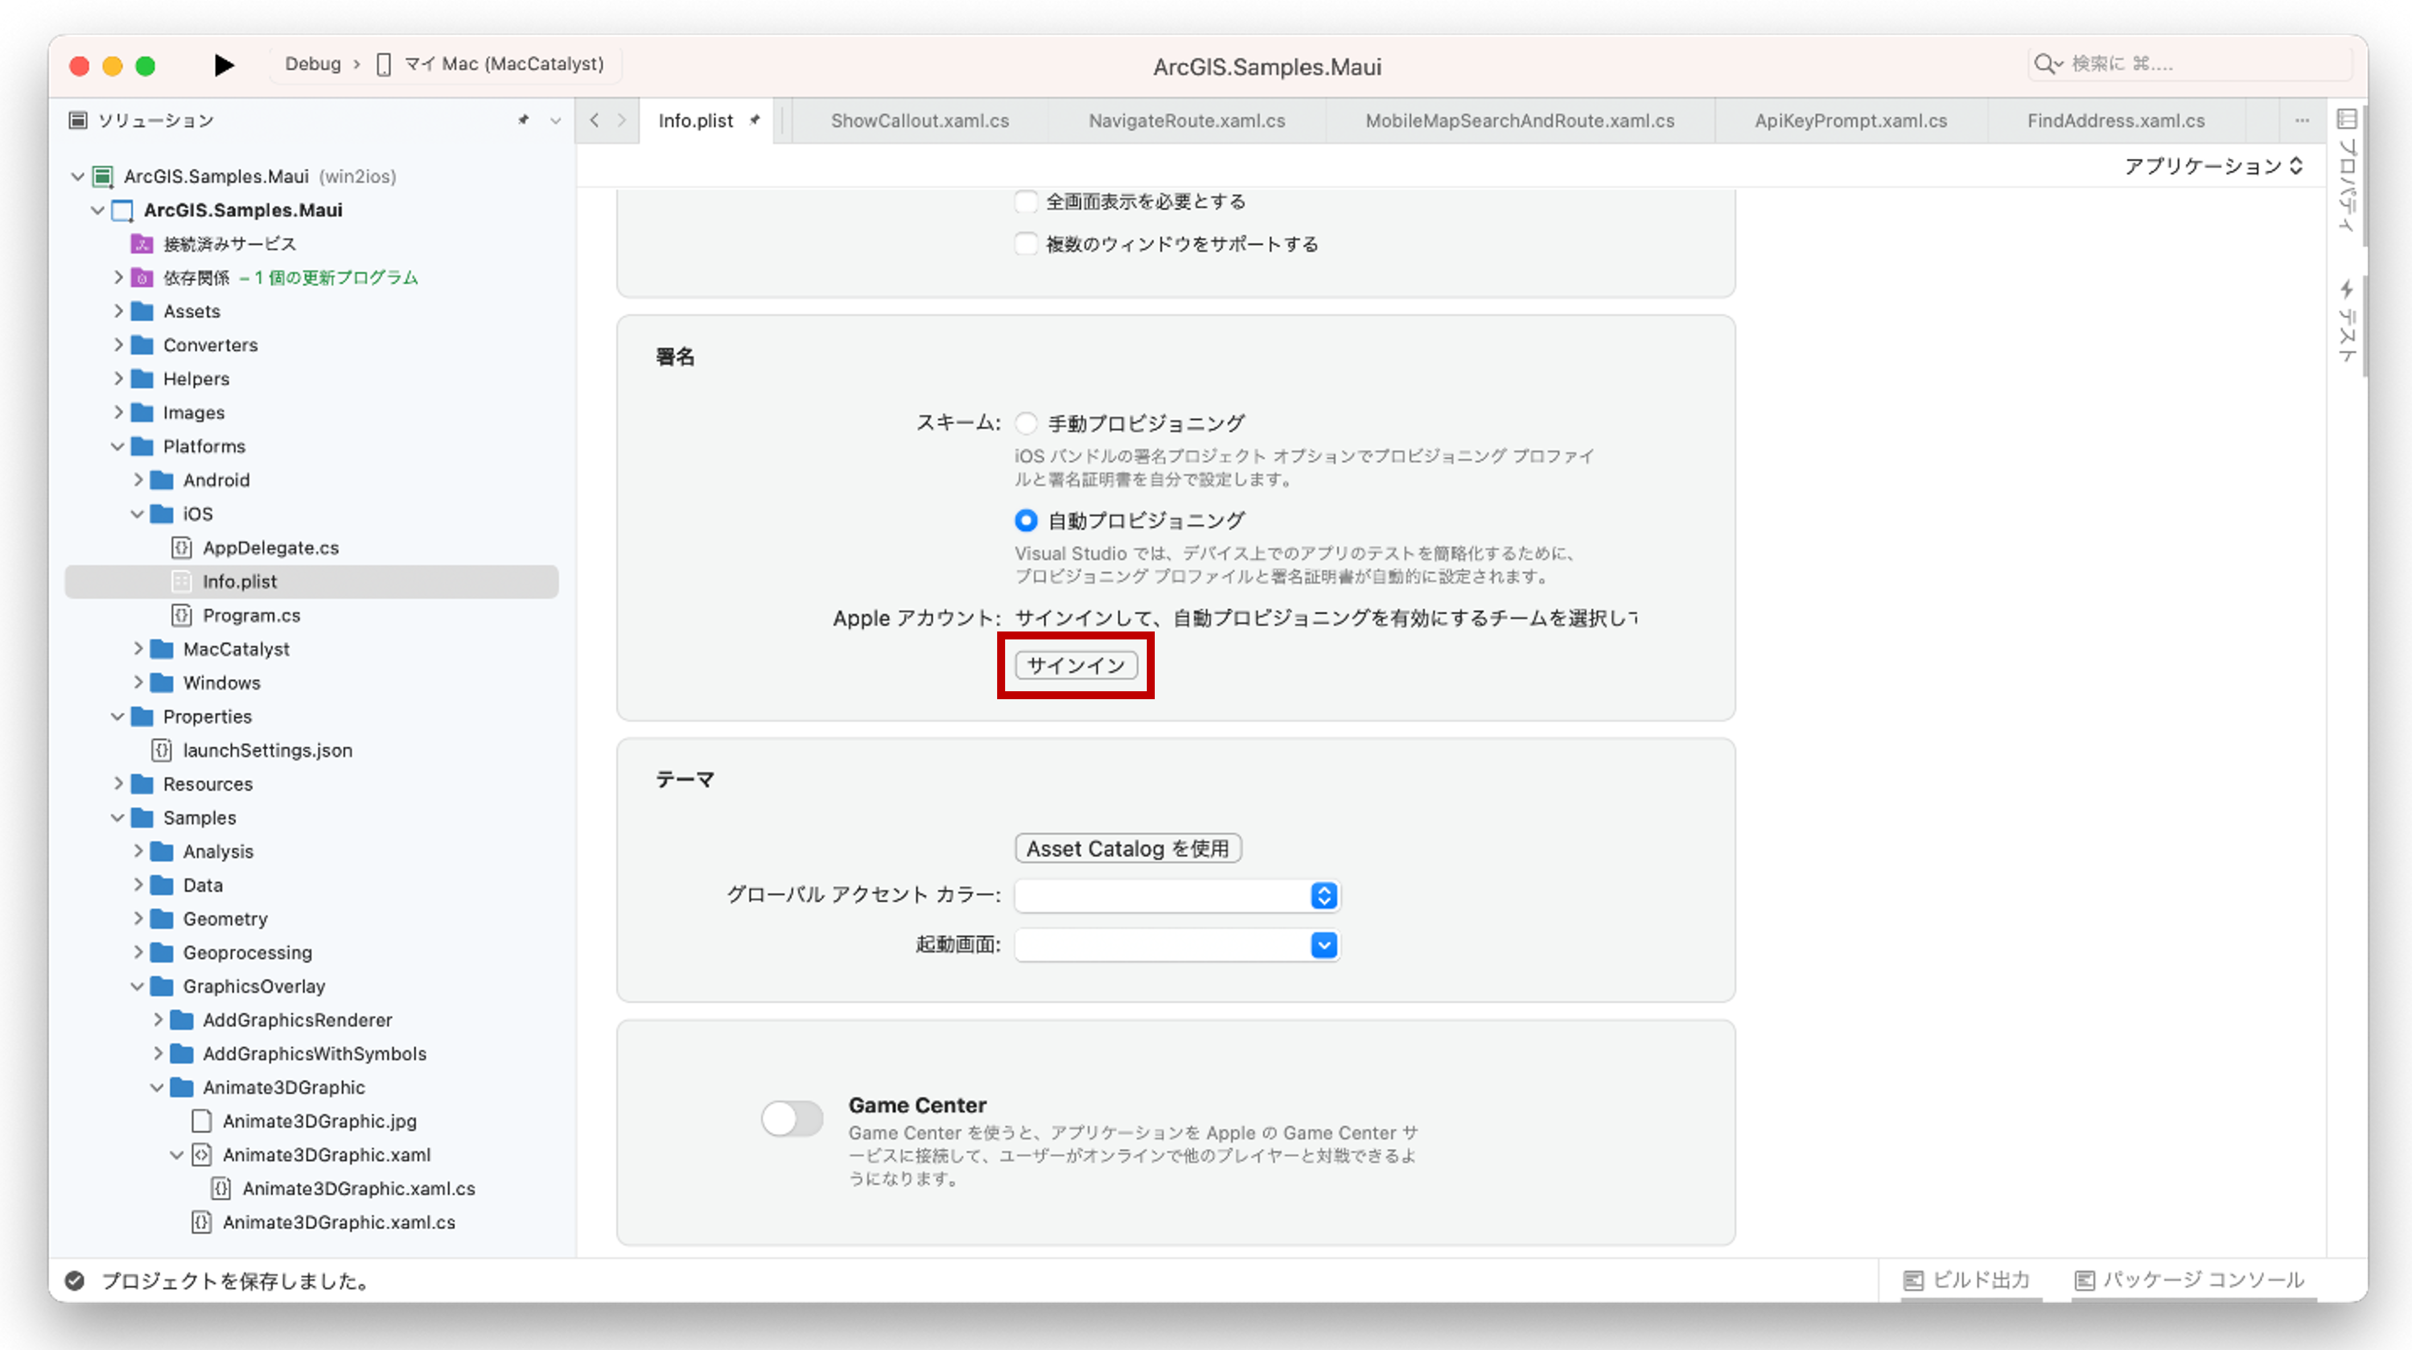Open the プロパティ side panel icon

click(2347, 119)
